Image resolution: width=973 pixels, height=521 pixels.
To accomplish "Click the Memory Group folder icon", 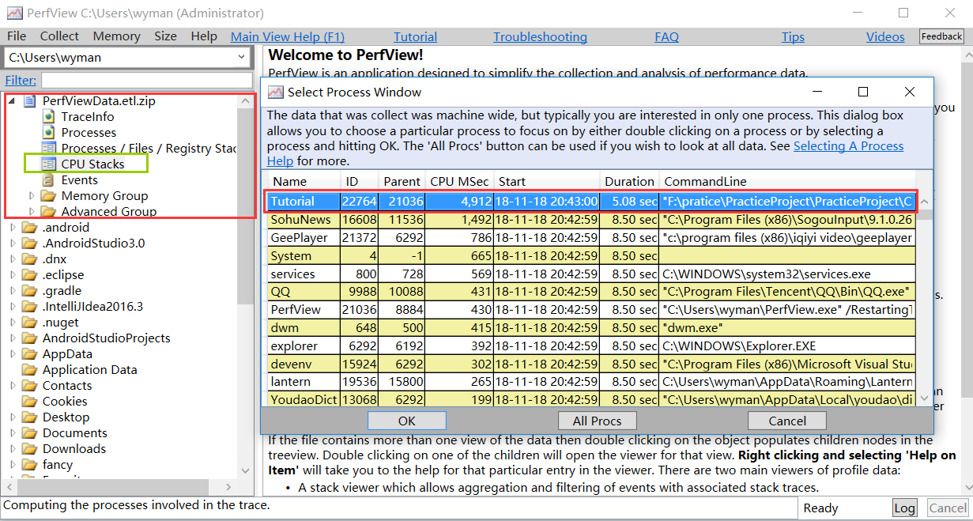I will point(48,196).
